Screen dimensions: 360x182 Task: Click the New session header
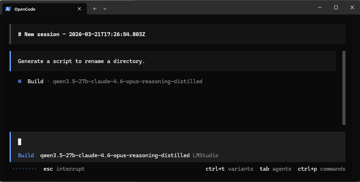[82, 34]
